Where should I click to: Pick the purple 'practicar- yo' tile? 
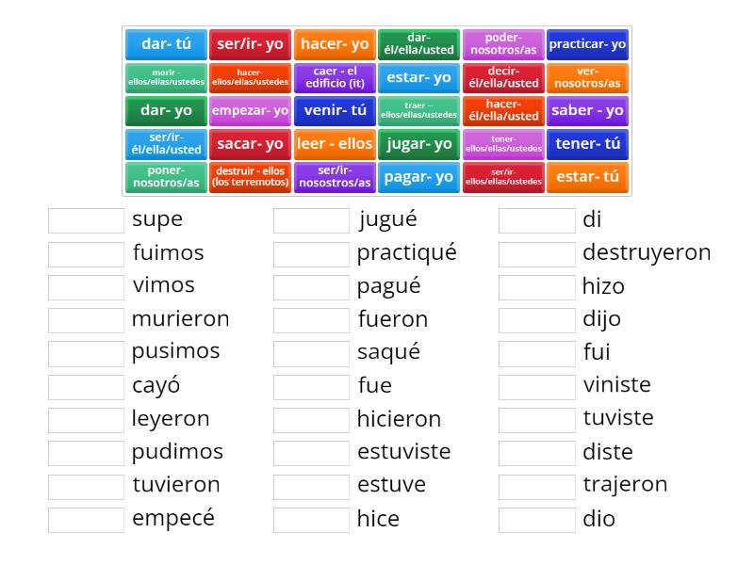click(x=587, y=44)
